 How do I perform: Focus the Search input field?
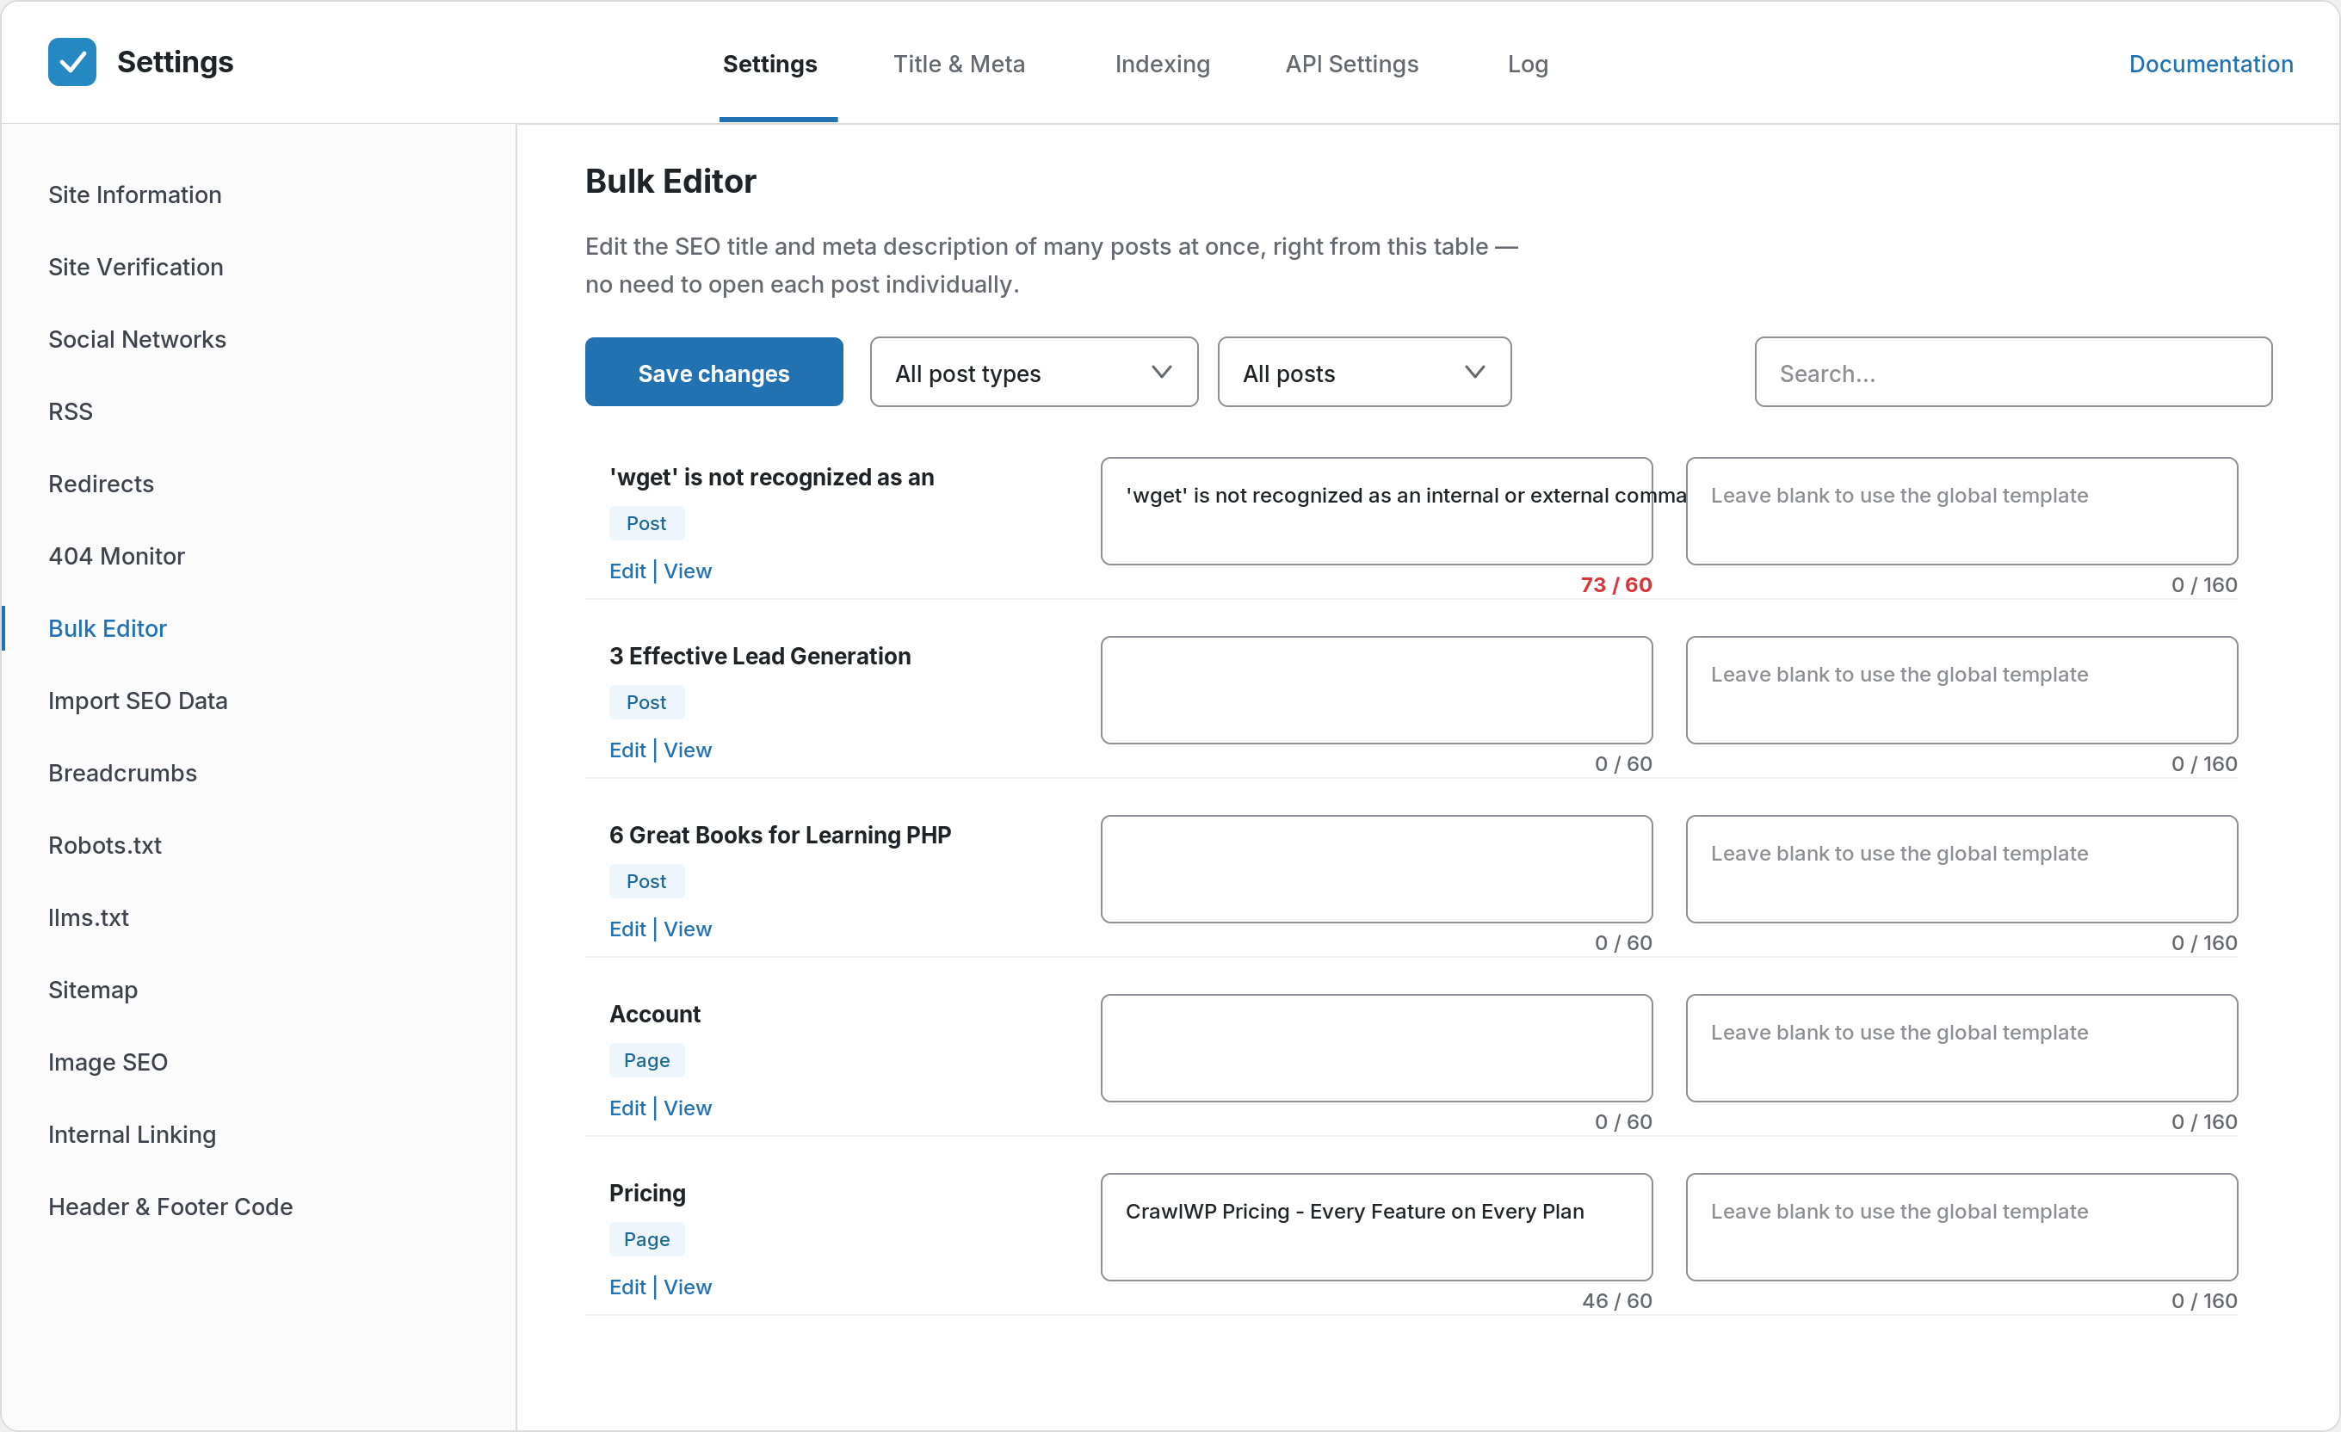tap(2013, 373)
